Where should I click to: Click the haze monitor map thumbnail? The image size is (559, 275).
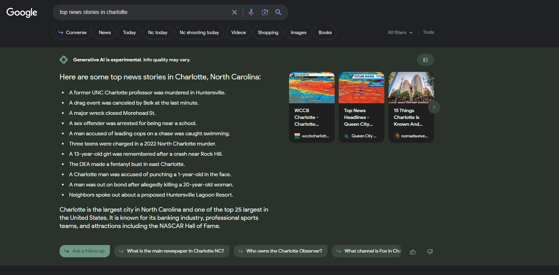pos(312,88)
